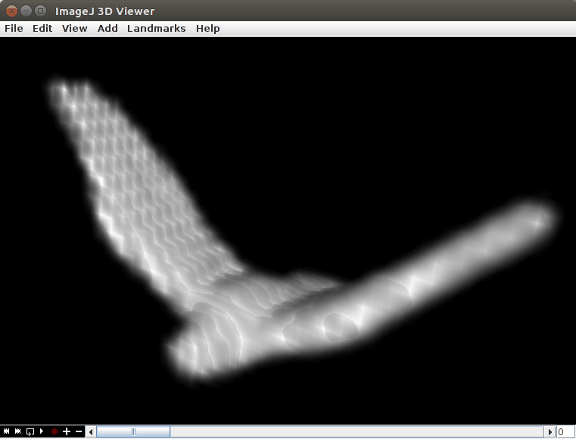Screen dimensions: 576x439
Task: Toggle the loop animation icon
Action: (x=30, y=431)
